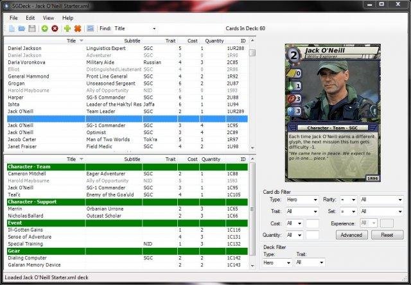Open the Deck Filter Trait dropdown
This screenshot has width=411, height=285.
coord(310,262)
